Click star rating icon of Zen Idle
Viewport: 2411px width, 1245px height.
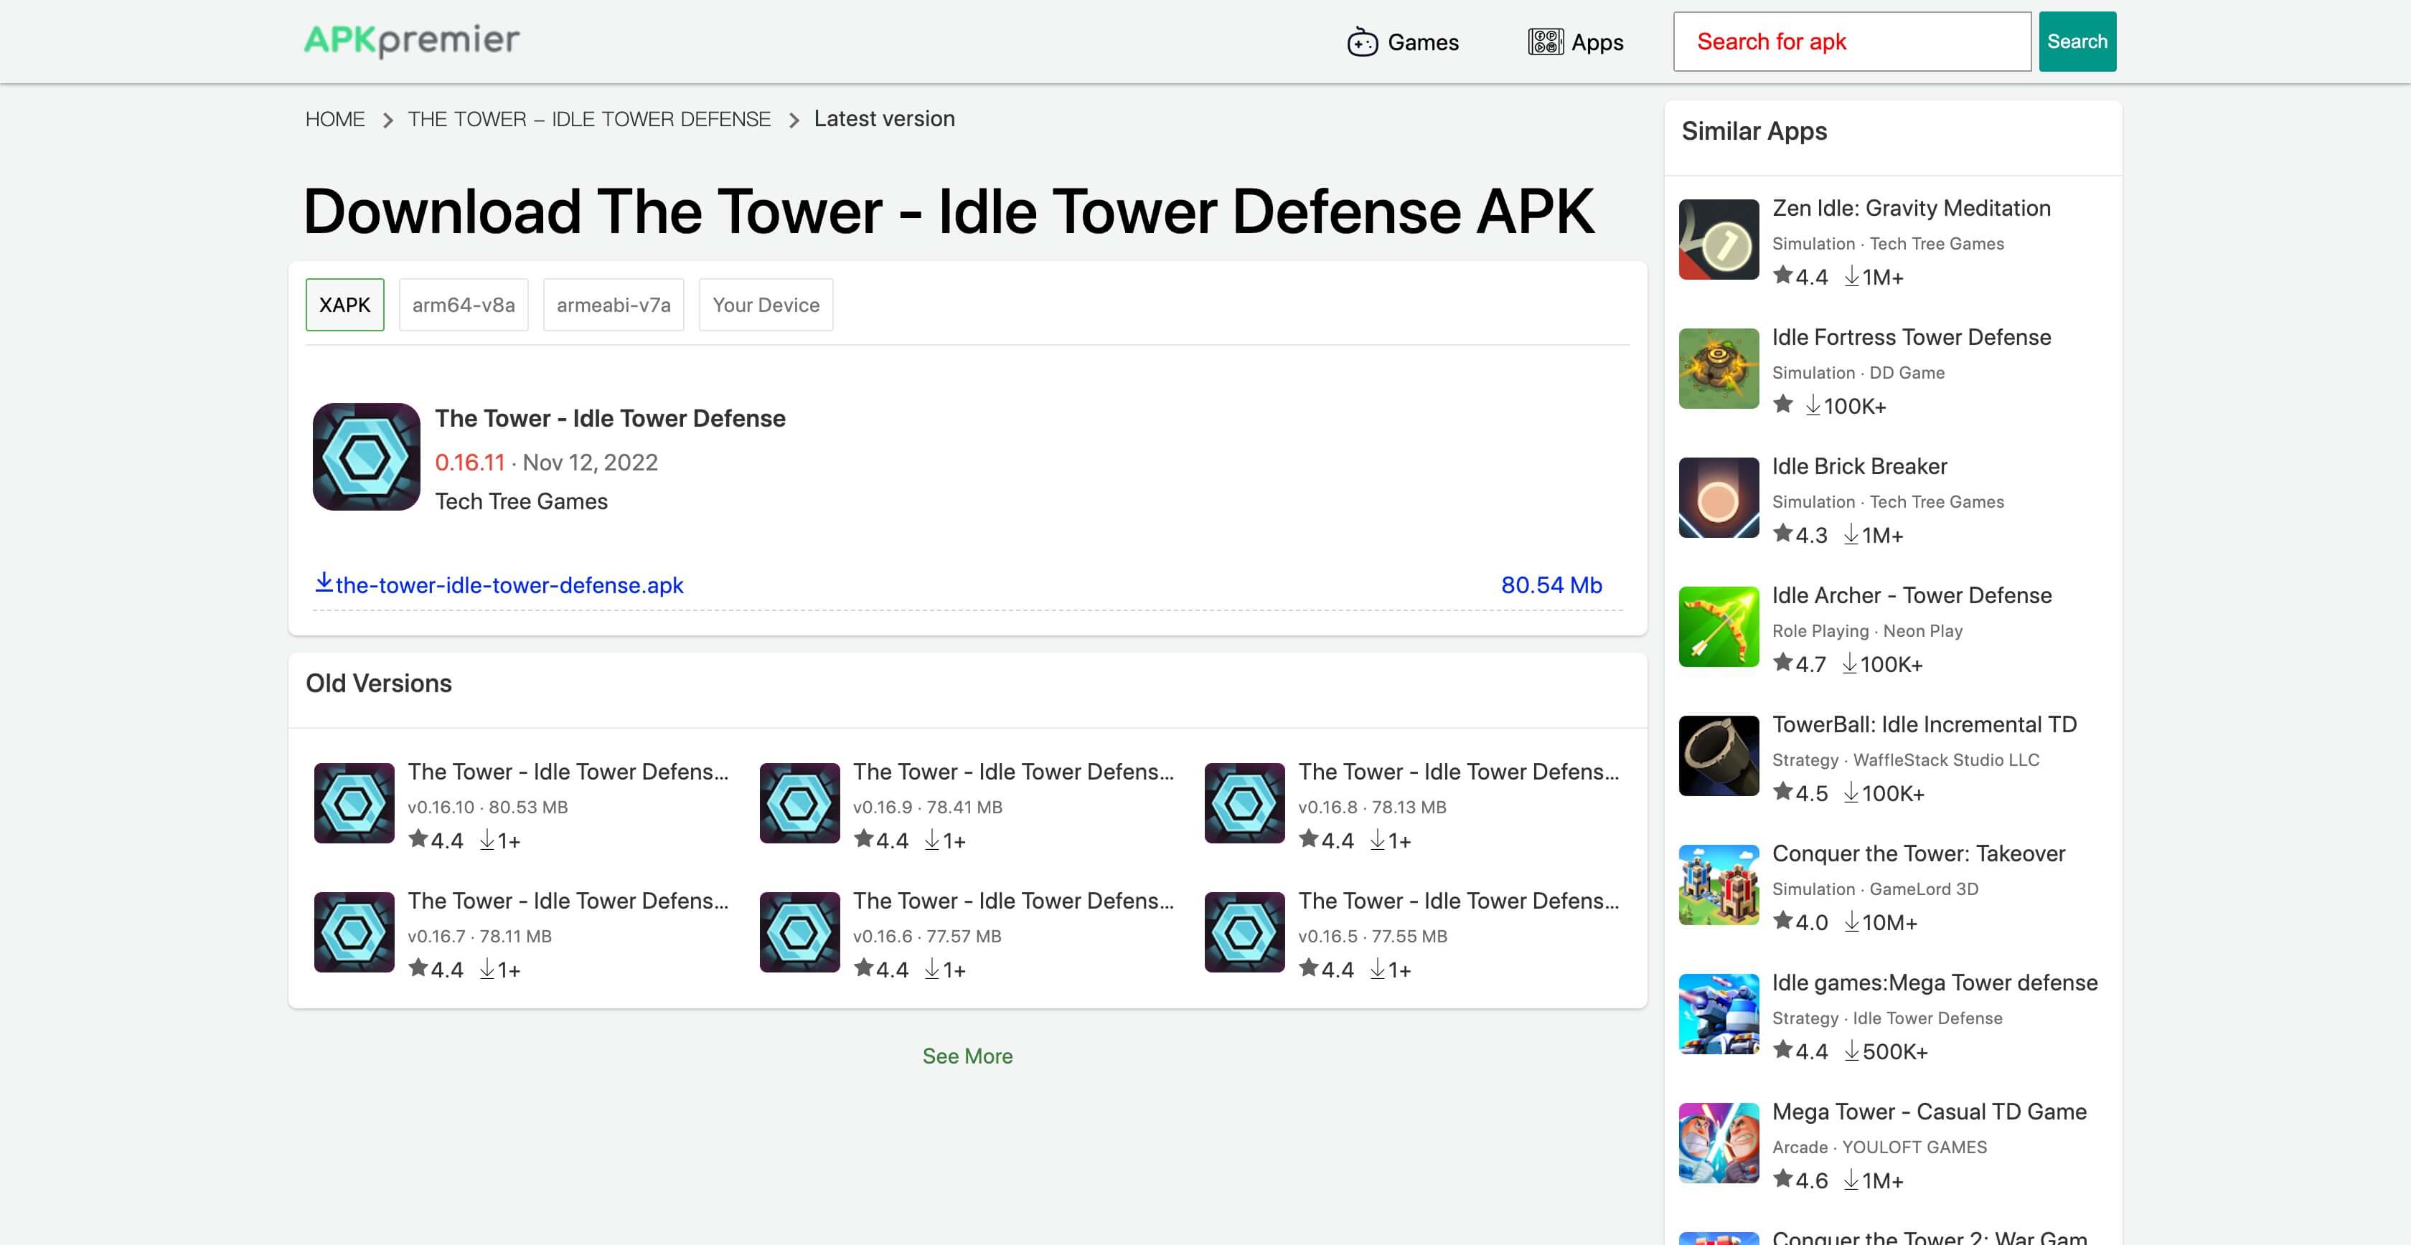pos(1782,275)
